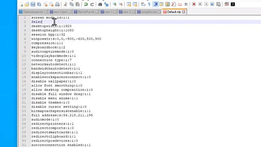The image size is (261, 147).
Task: Close the current document via toolbar icon
Action: 45,4
